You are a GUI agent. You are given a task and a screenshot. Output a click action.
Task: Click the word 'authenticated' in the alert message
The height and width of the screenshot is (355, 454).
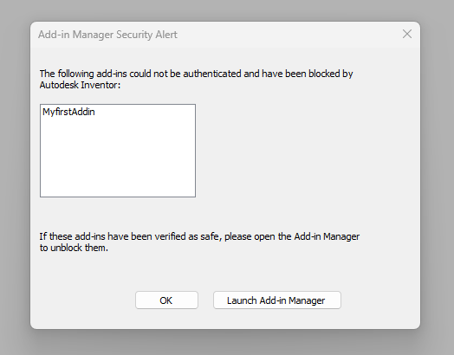point(212,74)
